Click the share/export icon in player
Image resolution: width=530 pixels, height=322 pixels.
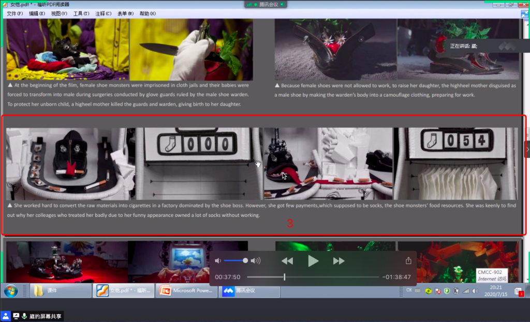click(x=408, y=260)
